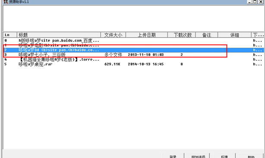
Task: Minimize the 资源助手v1.1 window
Action: (249, 2)
